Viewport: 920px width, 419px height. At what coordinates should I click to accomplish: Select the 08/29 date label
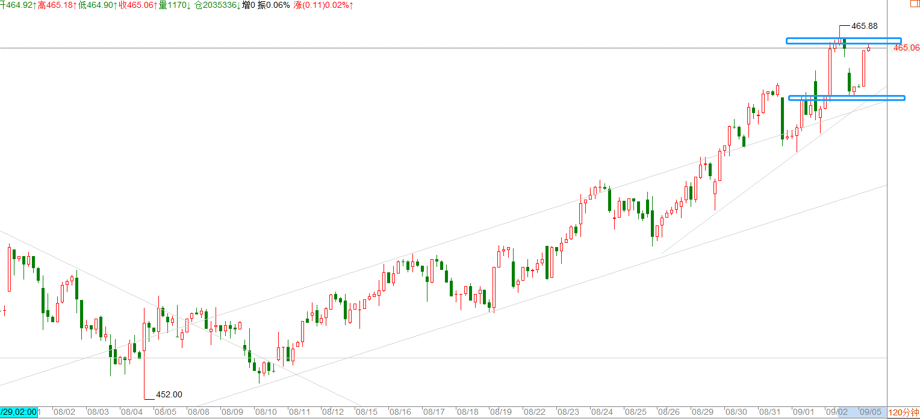[702, 412]
